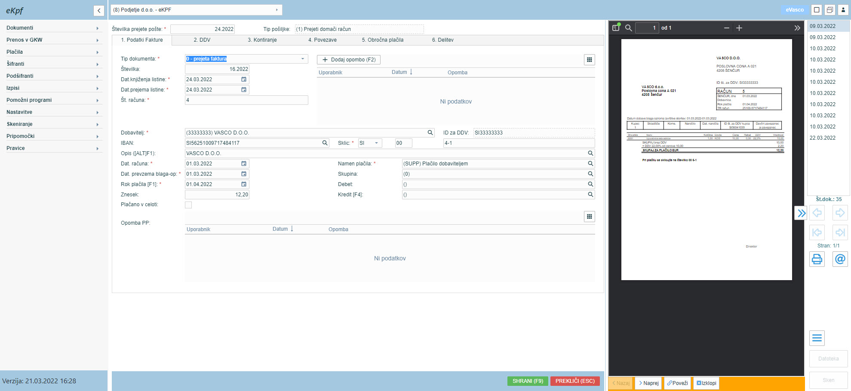
Task: Click the Poveži button
Action: tap(677, 383)
